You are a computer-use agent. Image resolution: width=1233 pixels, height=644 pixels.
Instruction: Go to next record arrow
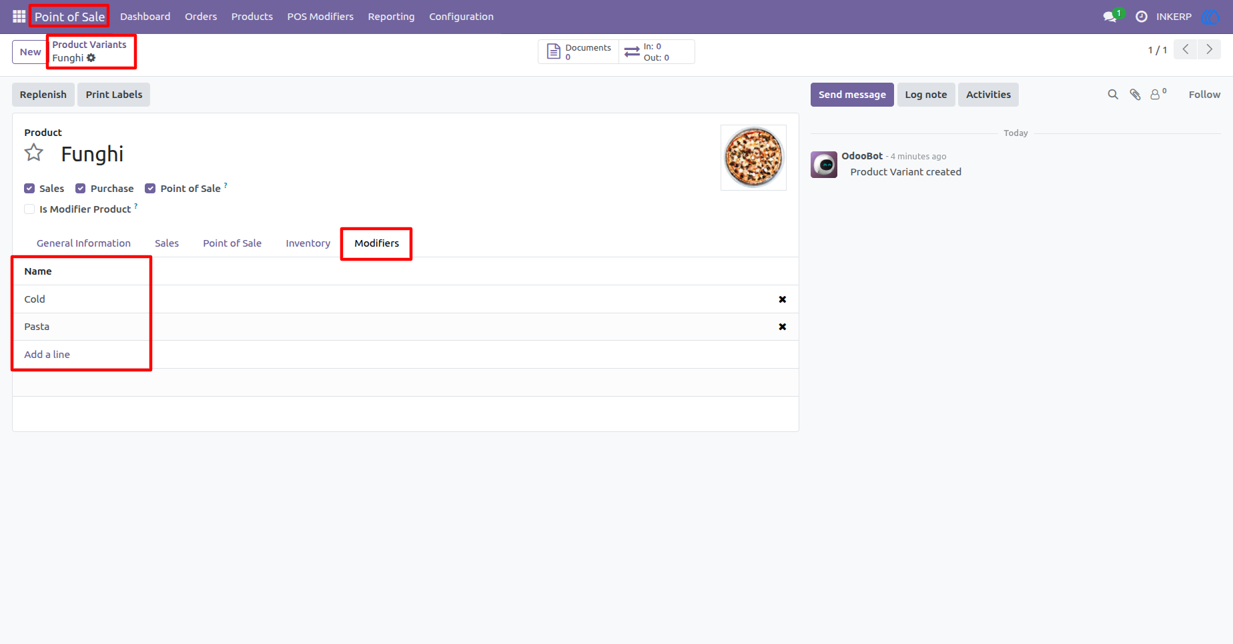point(1209,49)
